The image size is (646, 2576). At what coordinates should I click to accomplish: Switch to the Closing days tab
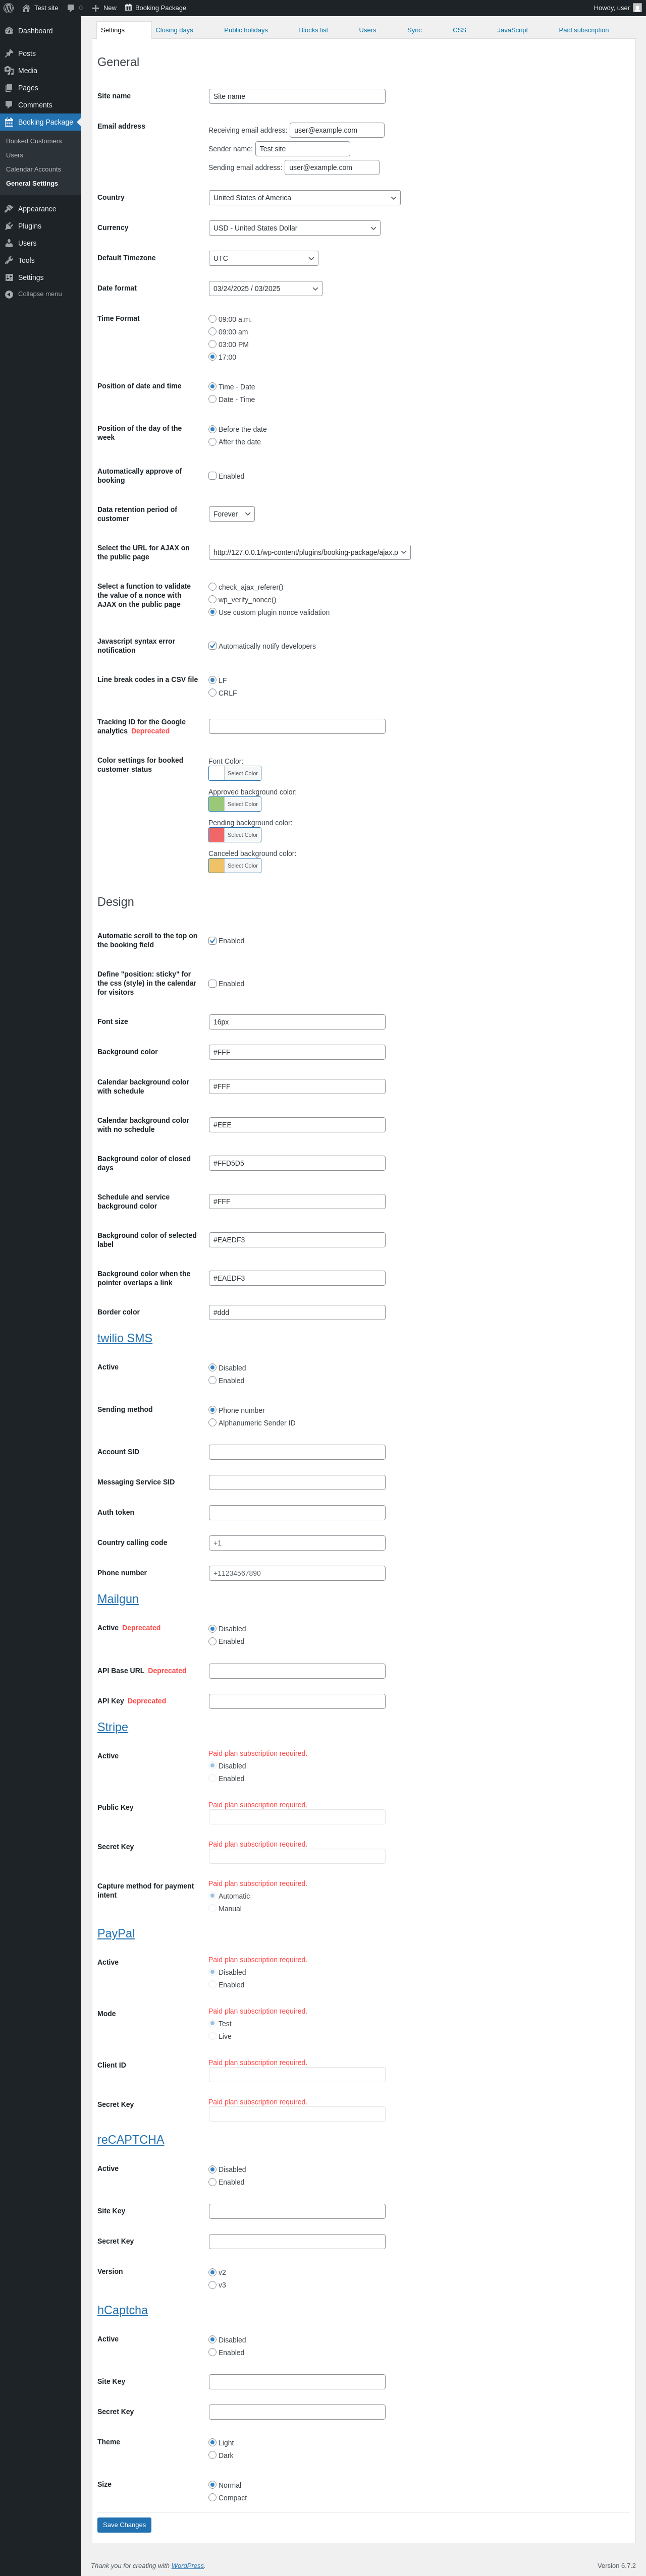(x=174, y=30)
